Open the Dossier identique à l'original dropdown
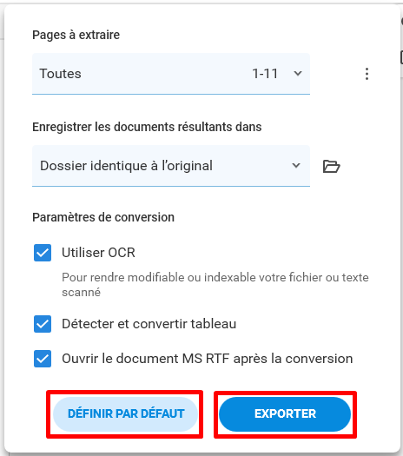This screenshot has height=456, width=403. pos(171,166)
